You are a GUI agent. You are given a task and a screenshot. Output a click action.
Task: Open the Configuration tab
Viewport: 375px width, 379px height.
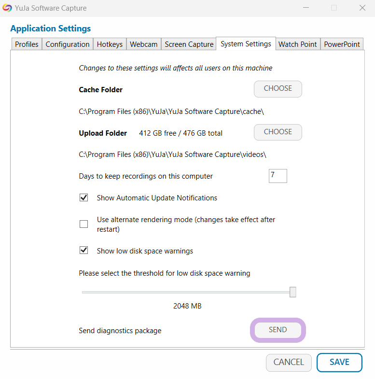click(68, 44)
